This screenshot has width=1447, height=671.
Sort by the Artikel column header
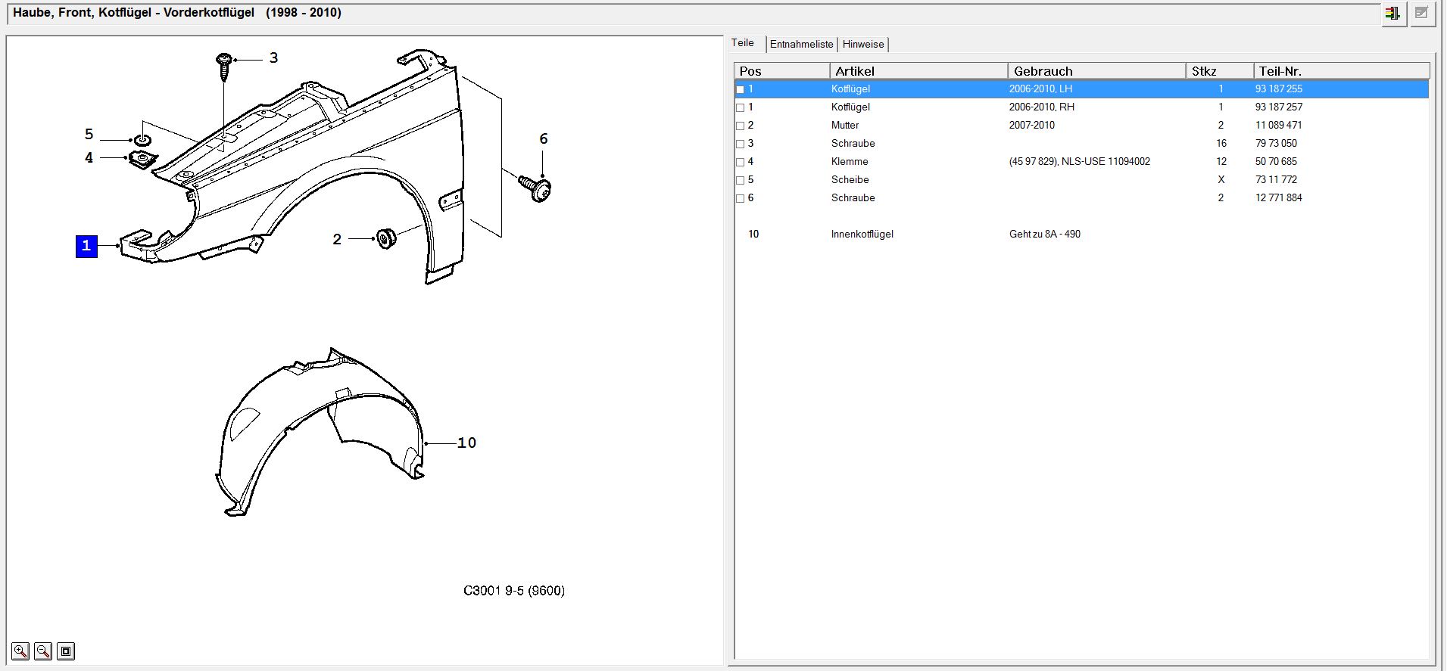pyautogui.click(x=918, y=71)
